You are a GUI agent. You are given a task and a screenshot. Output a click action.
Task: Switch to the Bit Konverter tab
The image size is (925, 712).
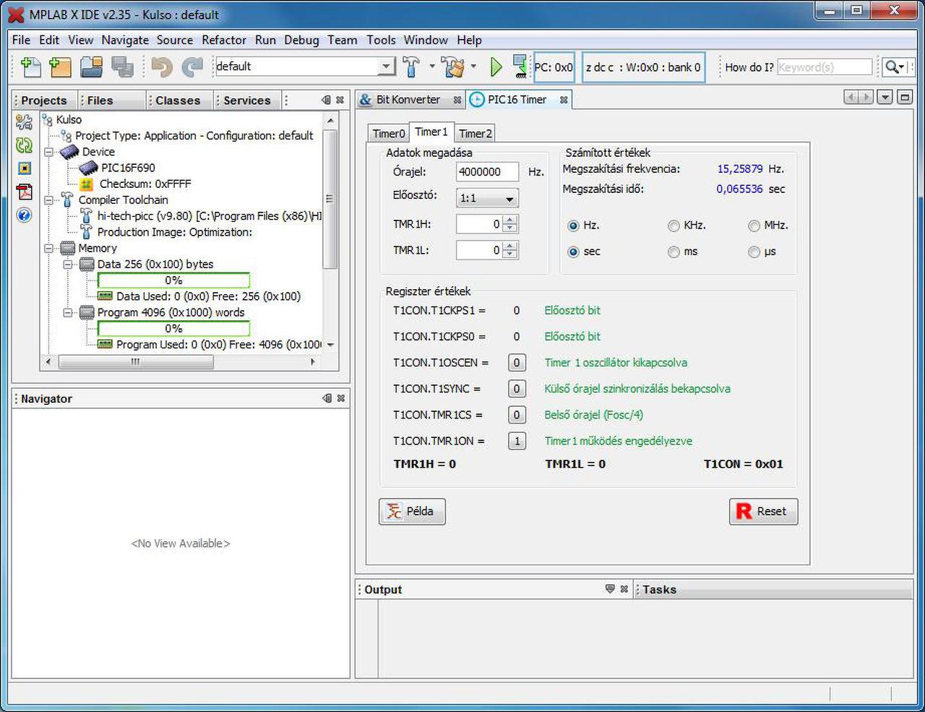coord(408,100)
